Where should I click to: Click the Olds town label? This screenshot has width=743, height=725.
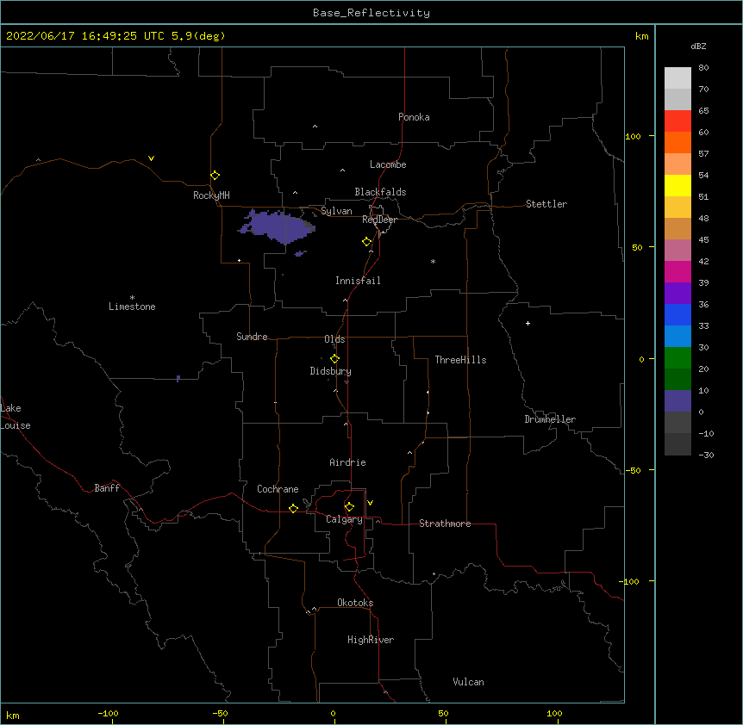point(334,339)
